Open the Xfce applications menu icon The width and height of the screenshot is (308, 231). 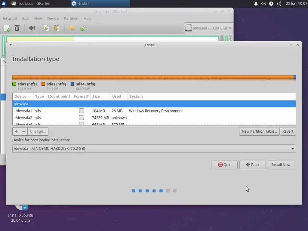[4, 4]
